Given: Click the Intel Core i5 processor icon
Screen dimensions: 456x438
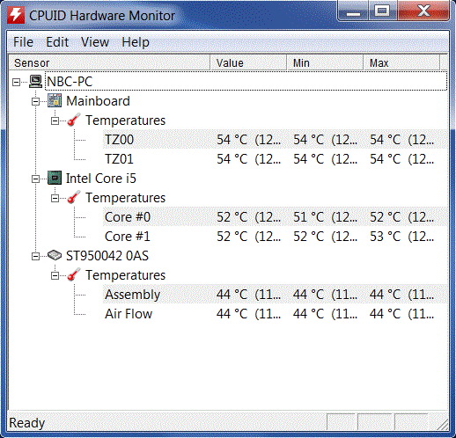Looking at the screenshot, I should click(x=55, y=179).
